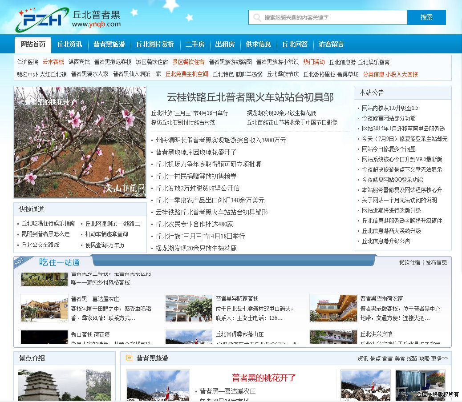Open 普者黑望雨荷农家 listing thumbnail

point(333,308)
